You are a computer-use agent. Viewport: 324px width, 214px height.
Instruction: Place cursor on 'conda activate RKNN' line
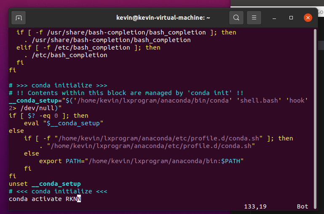(45, 199)
